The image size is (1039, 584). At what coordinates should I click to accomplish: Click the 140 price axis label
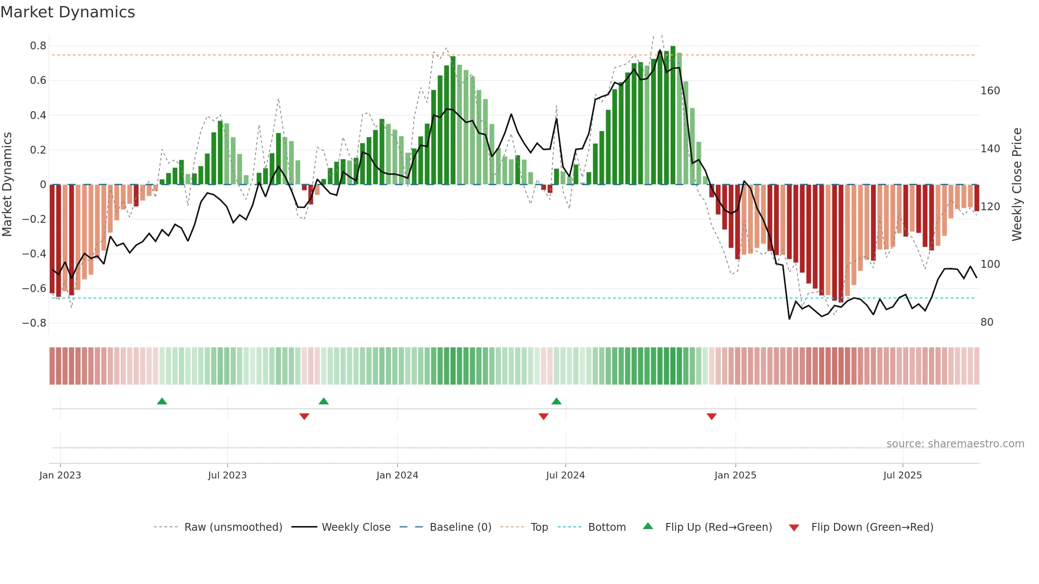point(991,149)
